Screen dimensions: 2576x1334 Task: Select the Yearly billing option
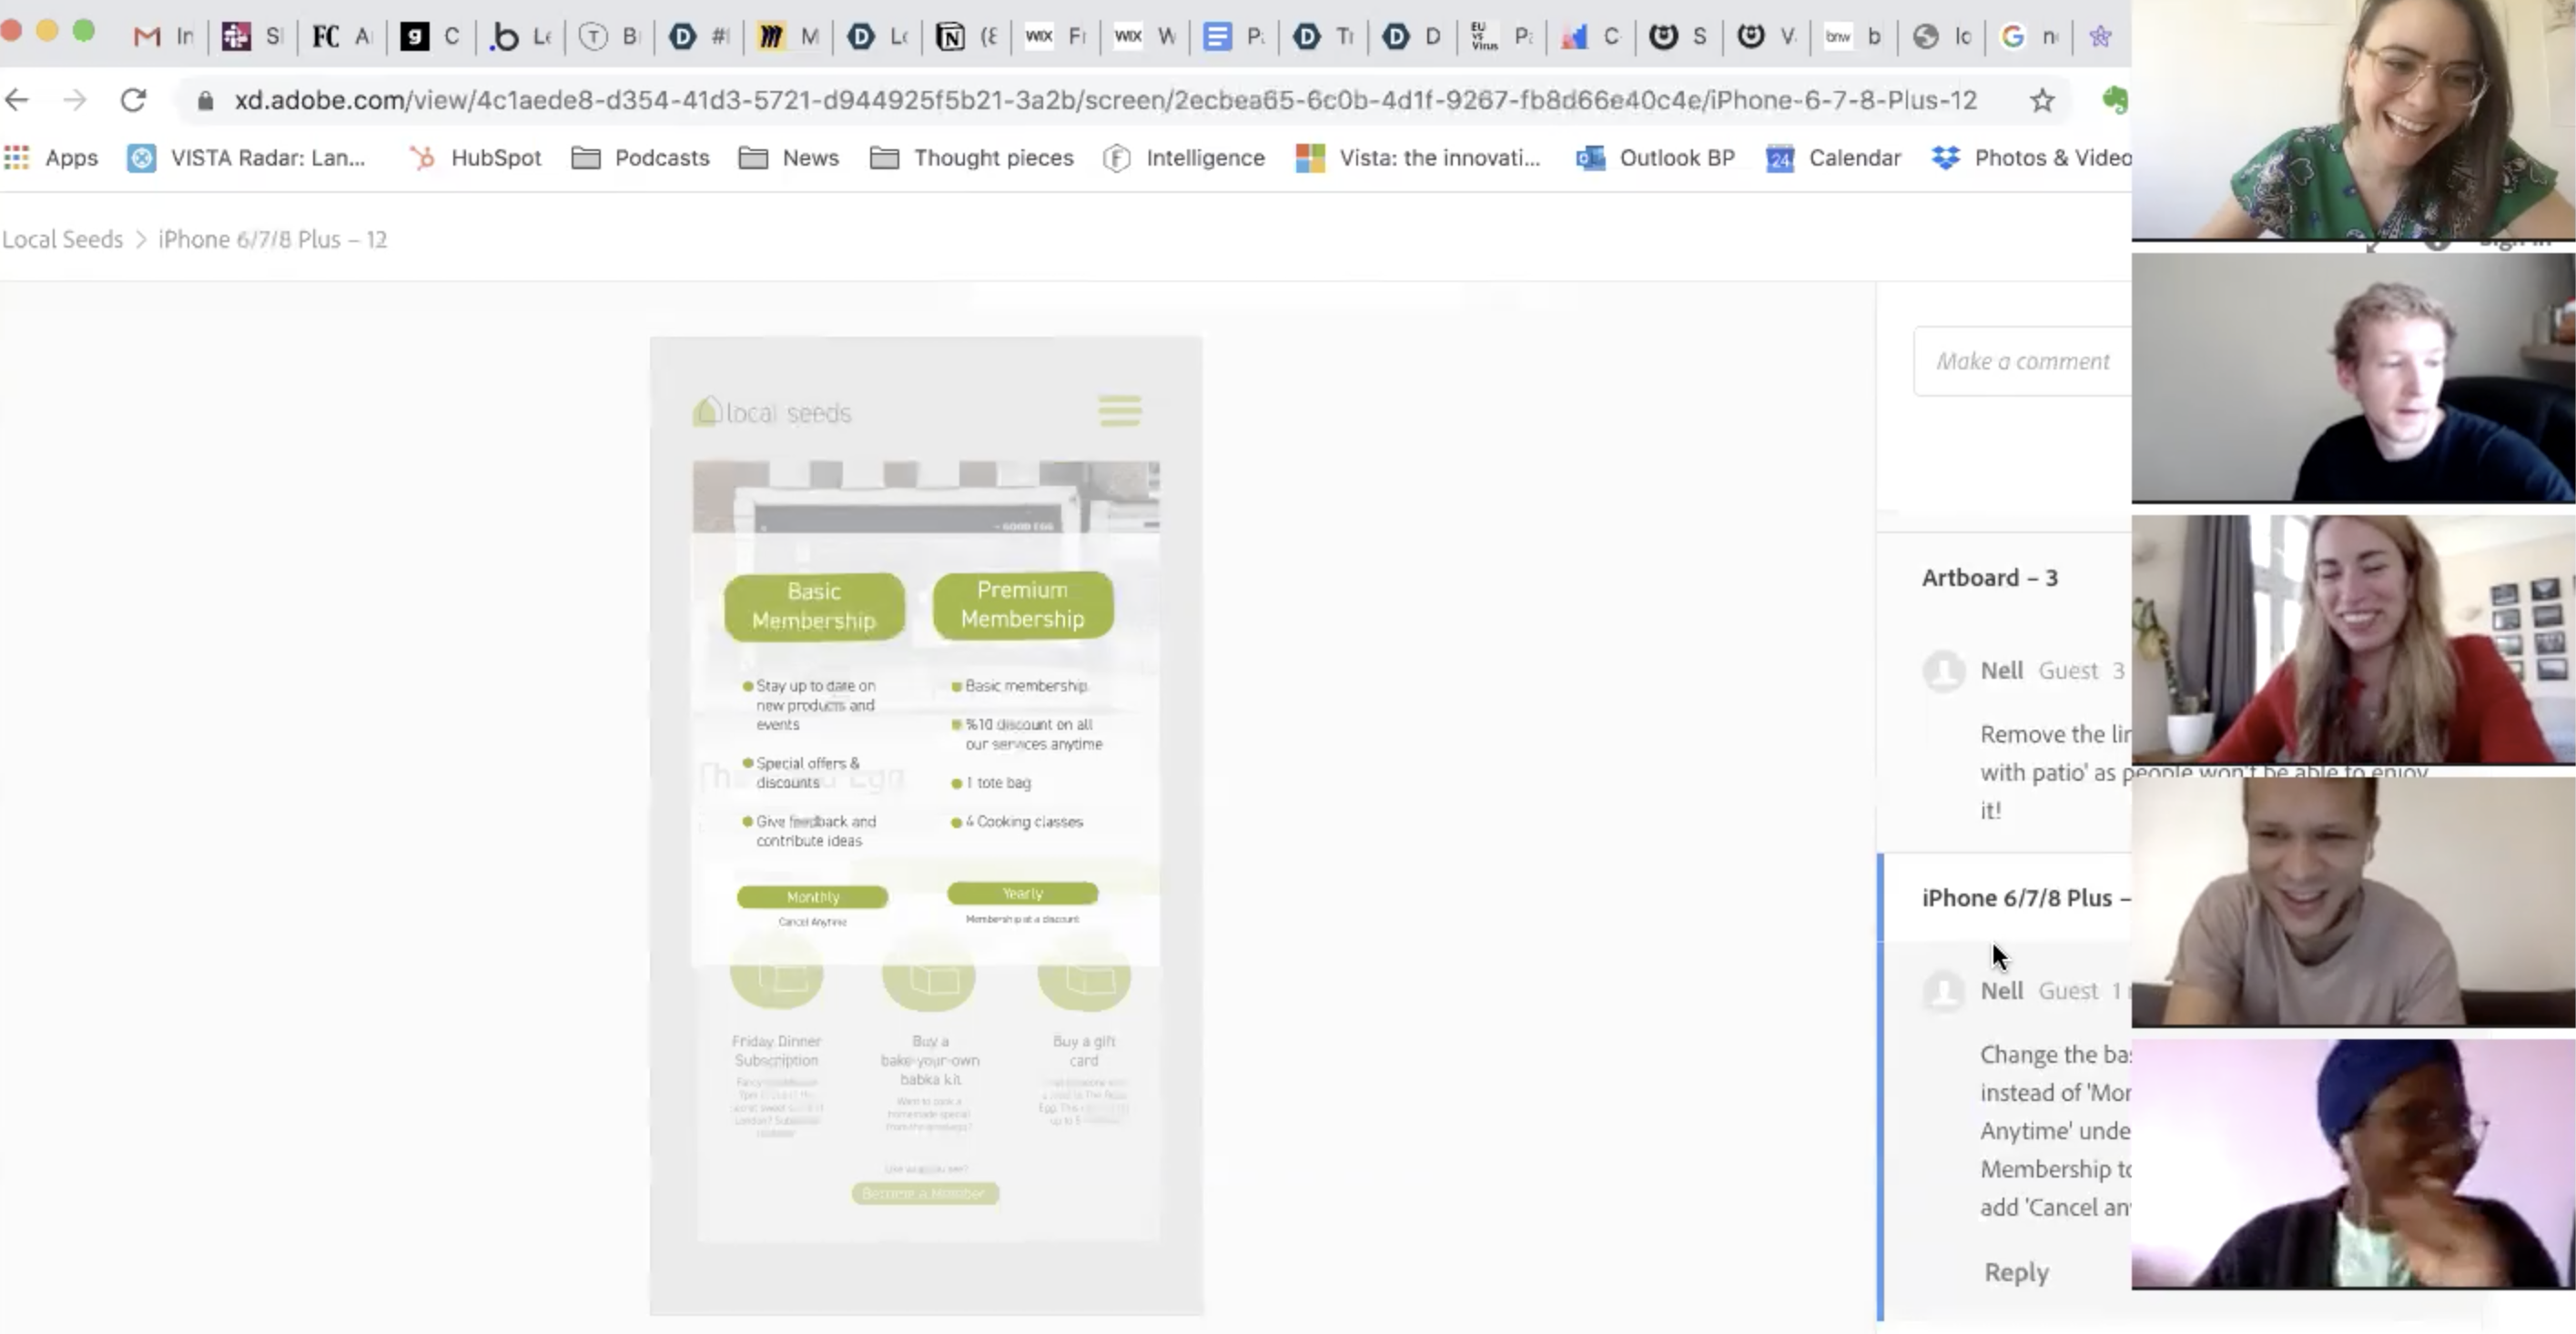[1022, 893]
